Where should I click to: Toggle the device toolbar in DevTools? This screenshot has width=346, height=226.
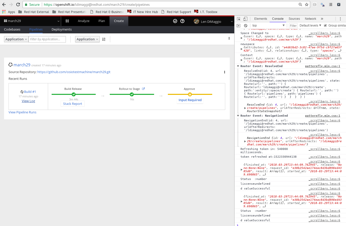(x=245, y=19)
